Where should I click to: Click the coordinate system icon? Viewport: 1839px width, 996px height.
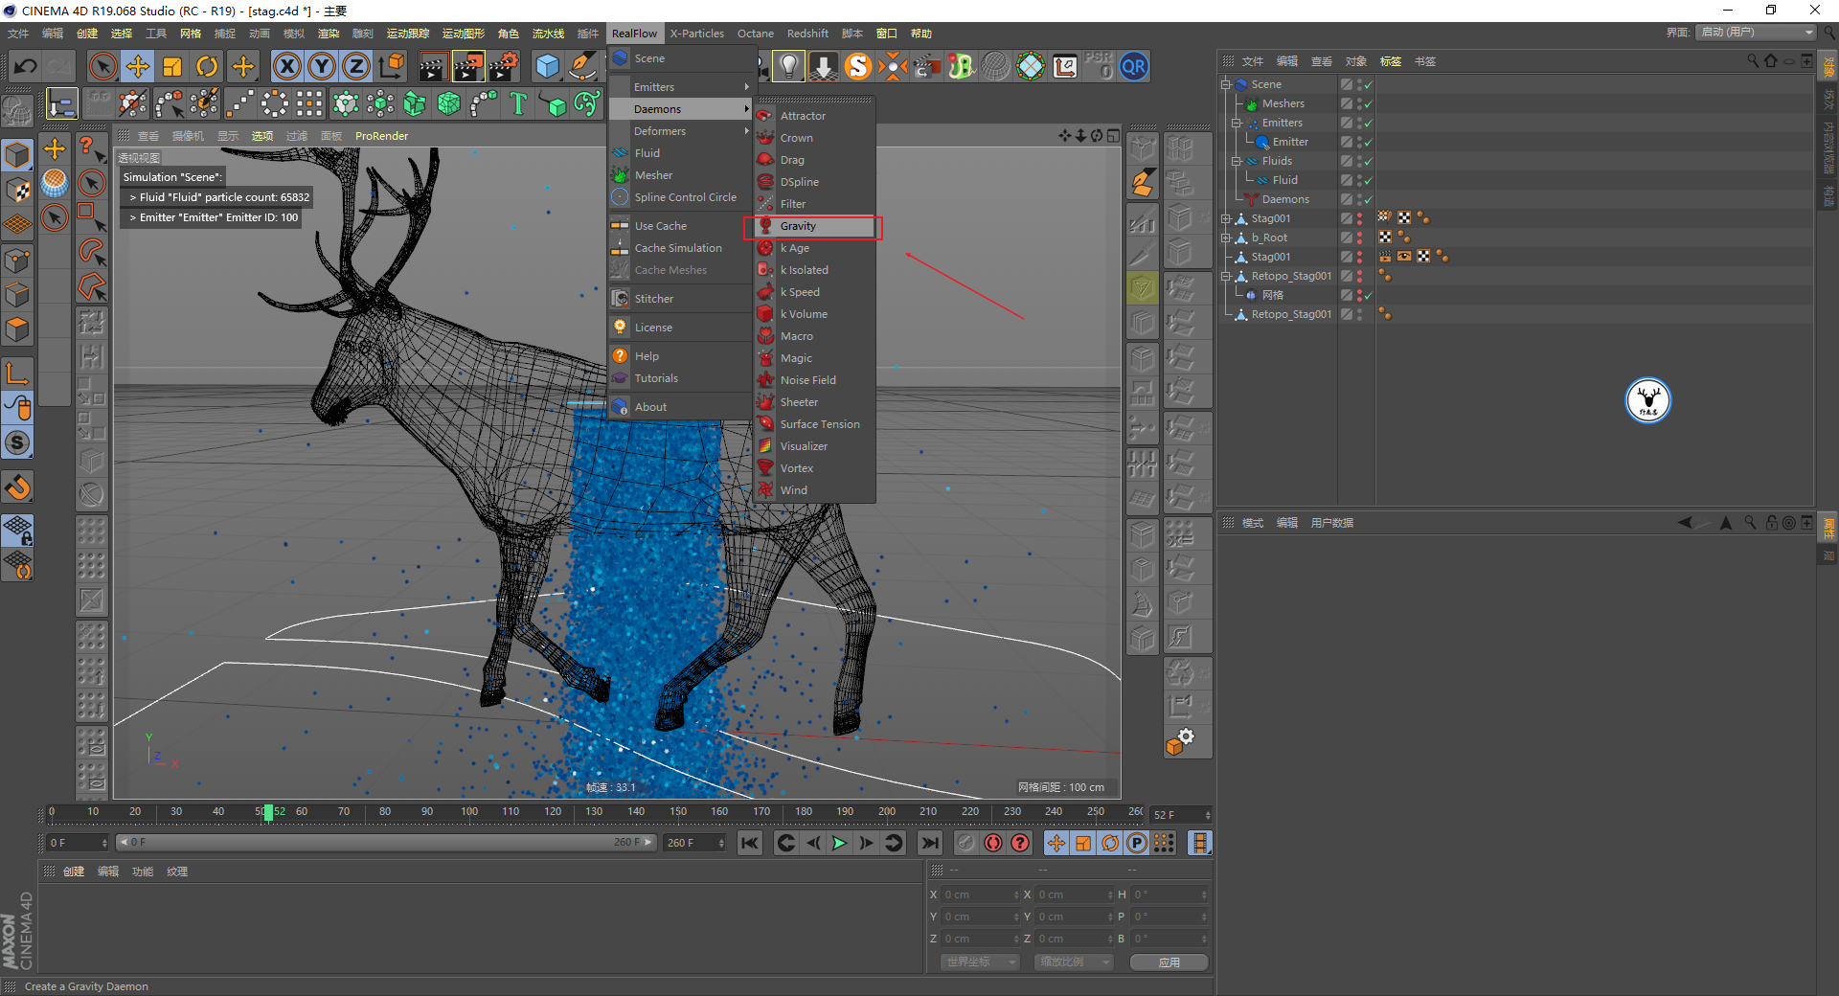pos(392,67)
